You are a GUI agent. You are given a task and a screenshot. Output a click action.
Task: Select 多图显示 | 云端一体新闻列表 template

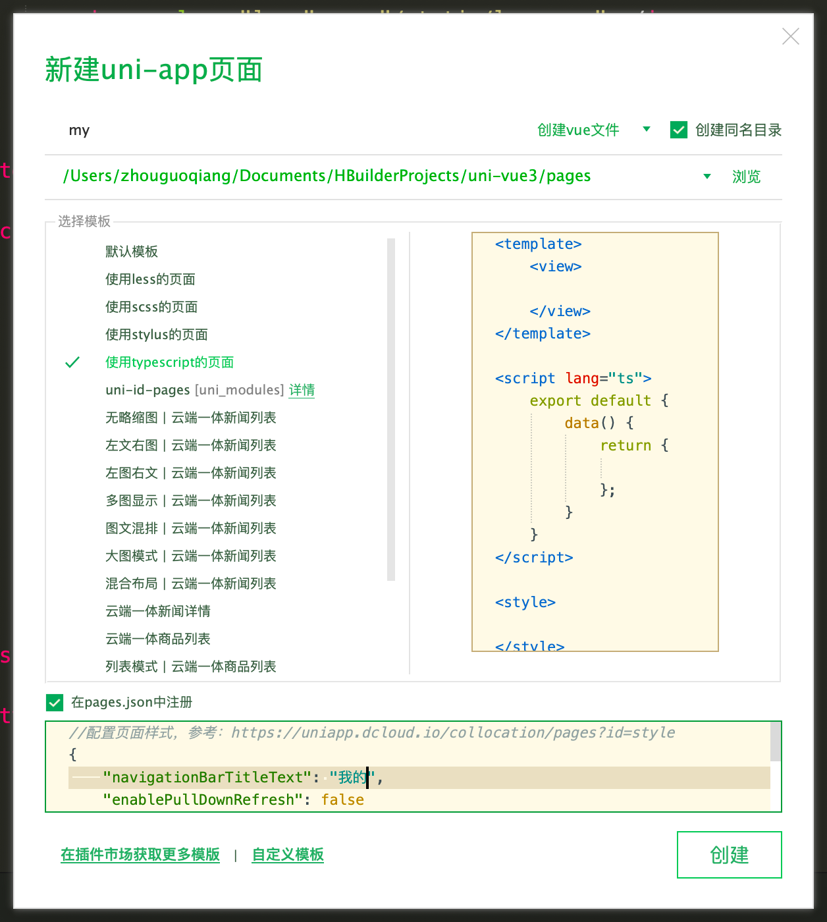pos(191,501)
